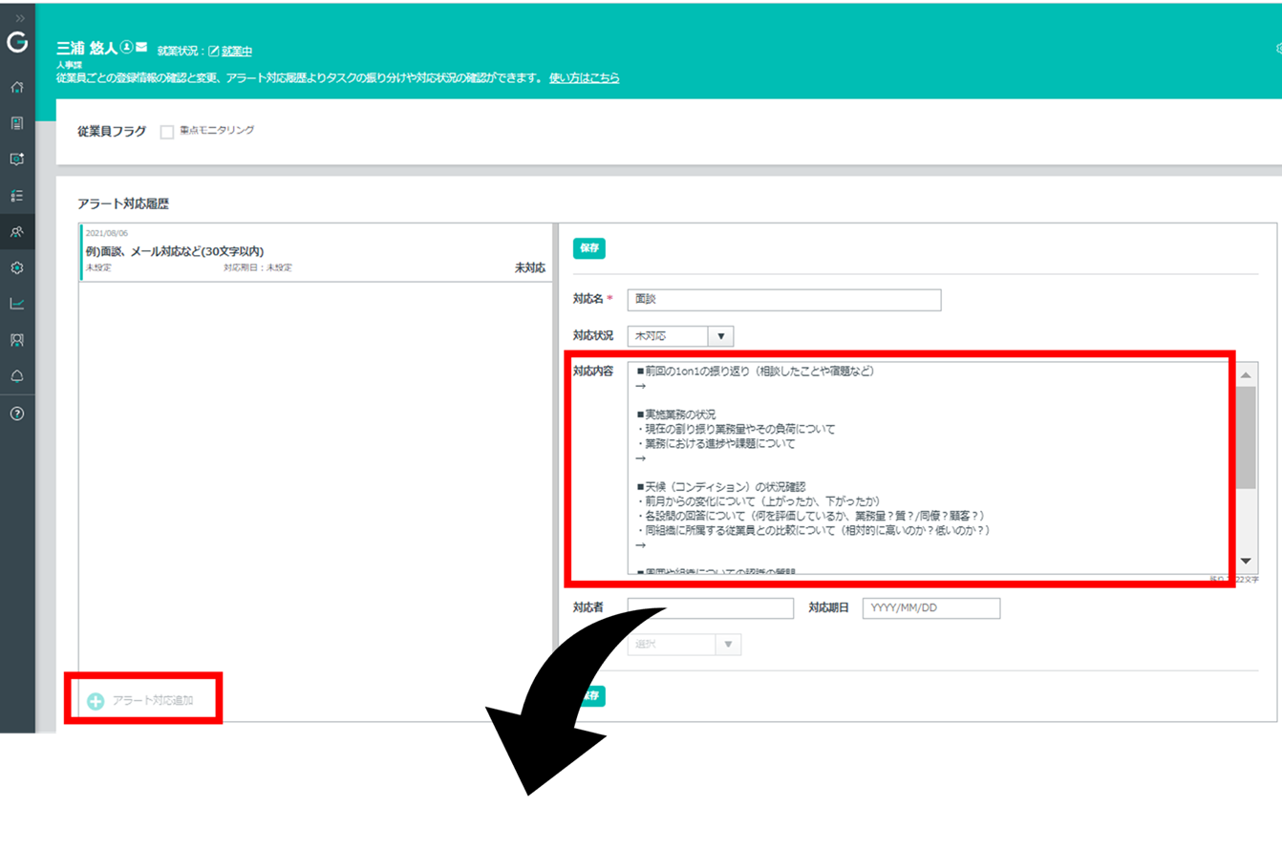This screenshot has height=850, width=1282.
Task: Click the 対応期日：未設定 text in the row
Action: point(258,268)
